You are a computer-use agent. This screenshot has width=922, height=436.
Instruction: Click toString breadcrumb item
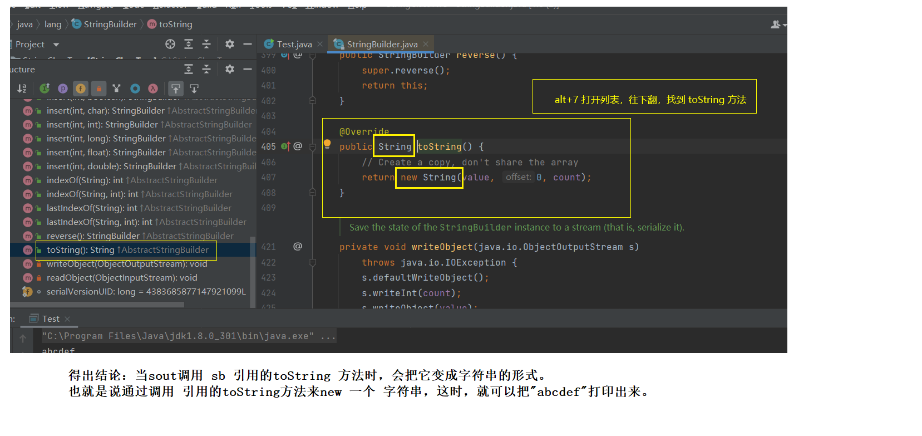click(x=170, y=25)
